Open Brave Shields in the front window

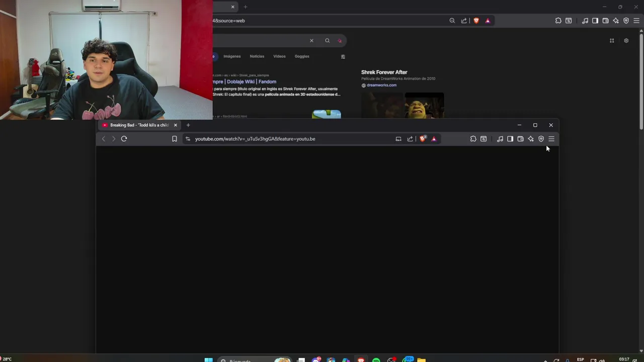[423, 139]
